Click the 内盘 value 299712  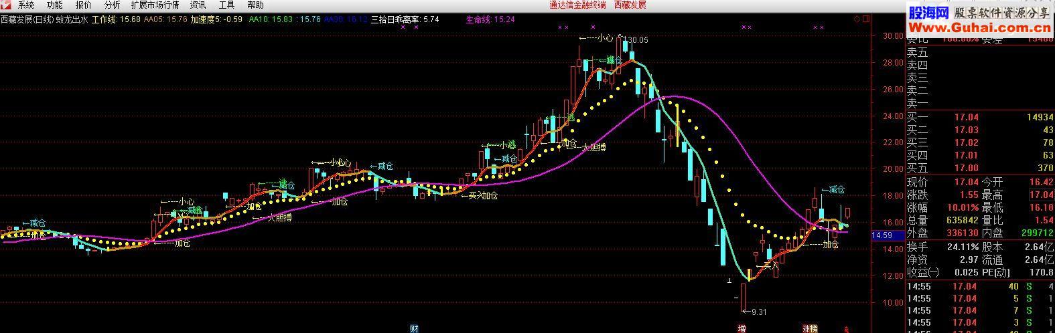(1037, 233)
